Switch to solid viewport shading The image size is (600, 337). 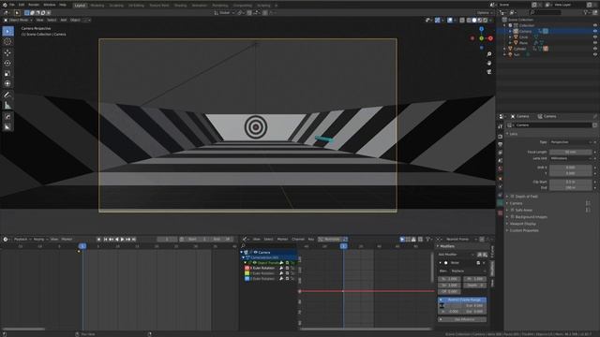(x=474, y=20)
